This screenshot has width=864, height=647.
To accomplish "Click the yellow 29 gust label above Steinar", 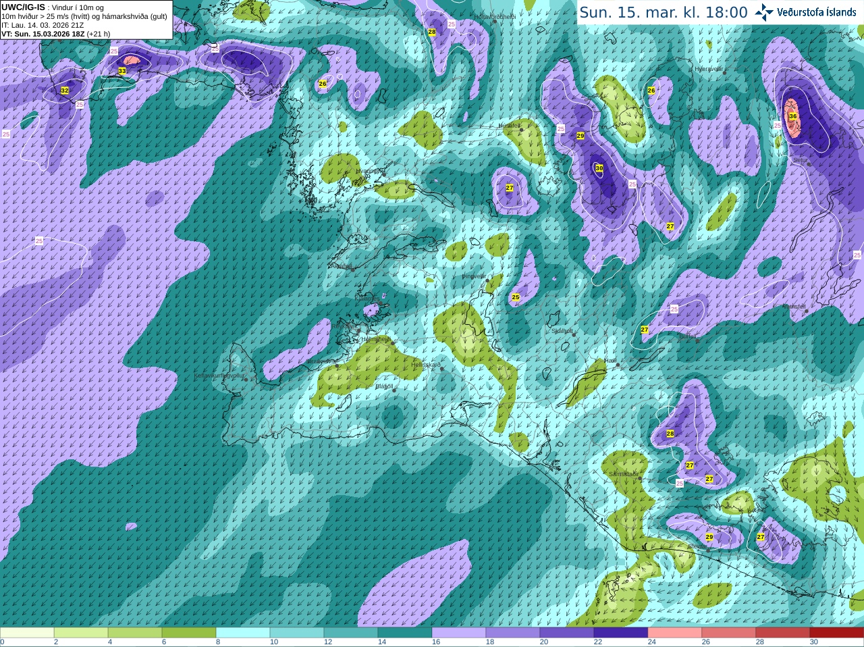I will pos(709,537).
